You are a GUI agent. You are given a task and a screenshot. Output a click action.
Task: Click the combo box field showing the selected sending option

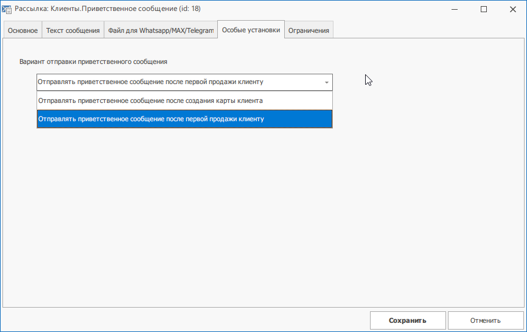coord(184,82)
